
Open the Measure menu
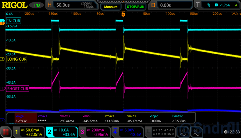click(x=111, y=7)
